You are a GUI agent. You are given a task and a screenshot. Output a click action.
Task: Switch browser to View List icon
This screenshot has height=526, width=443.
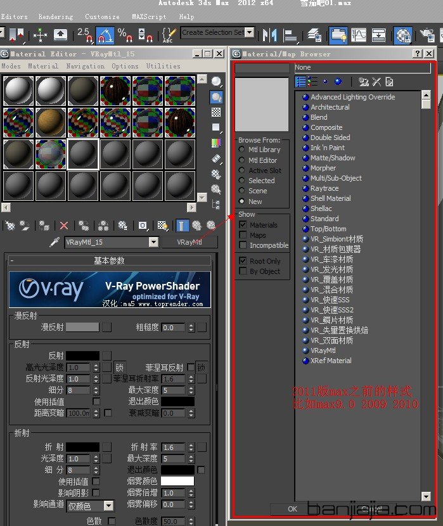[300, 82]
